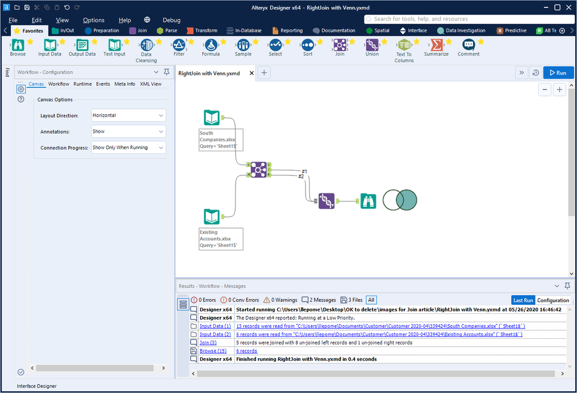
Task: Switch to the Spatial tool category
Action: coord(378,31)
